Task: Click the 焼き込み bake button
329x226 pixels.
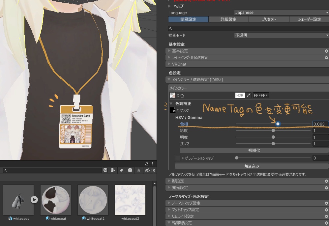Action: pos(252,166)
